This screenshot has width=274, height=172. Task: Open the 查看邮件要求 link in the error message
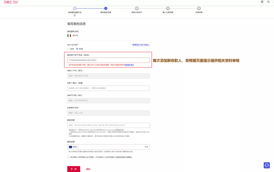pyautogui.click(x=129, y=65)
